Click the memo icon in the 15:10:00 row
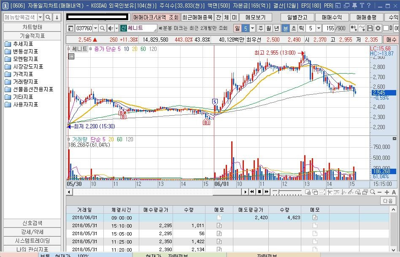Screen dimensions: 400x257 click(219, 225)
